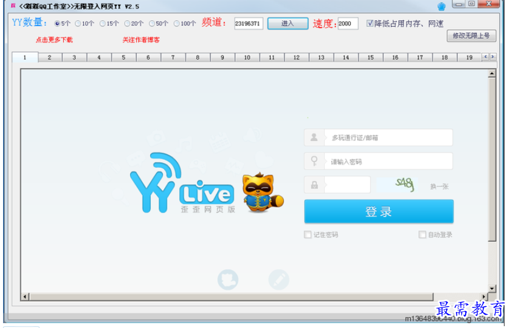
Task: Open 修改无限上号 button
Action: click(471, 36)
